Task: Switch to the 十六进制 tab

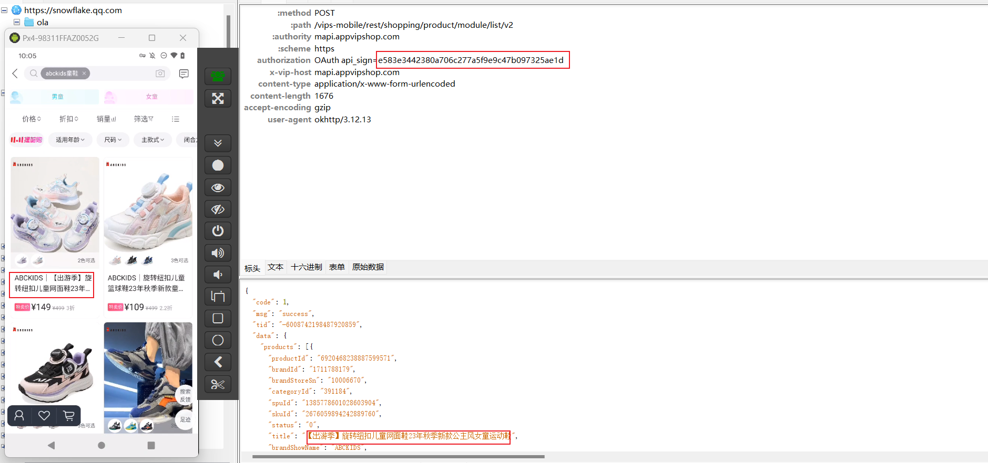Action: click(307, 267)
